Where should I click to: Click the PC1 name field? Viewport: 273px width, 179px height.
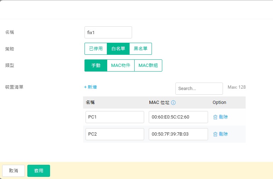click(115, 117)
